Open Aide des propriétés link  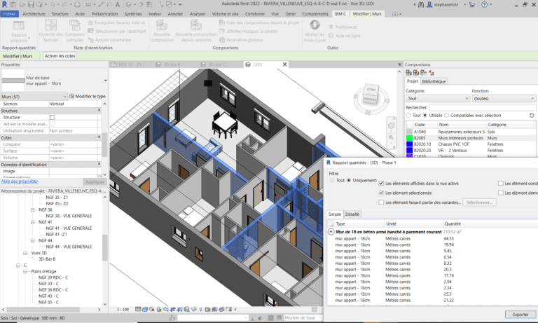coord(20,181)
